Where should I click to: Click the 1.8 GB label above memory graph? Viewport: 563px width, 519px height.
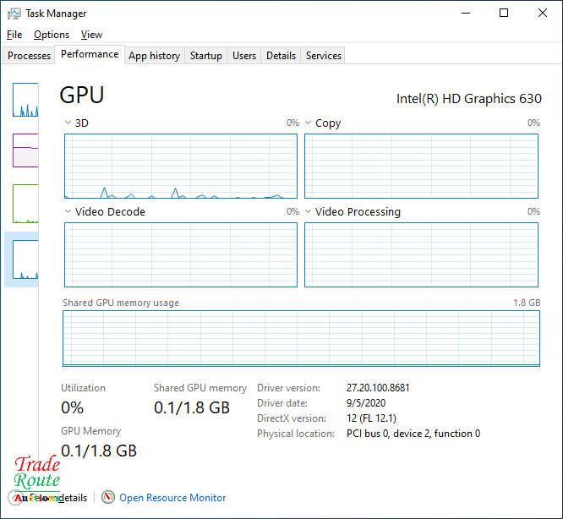click(527, 303)
